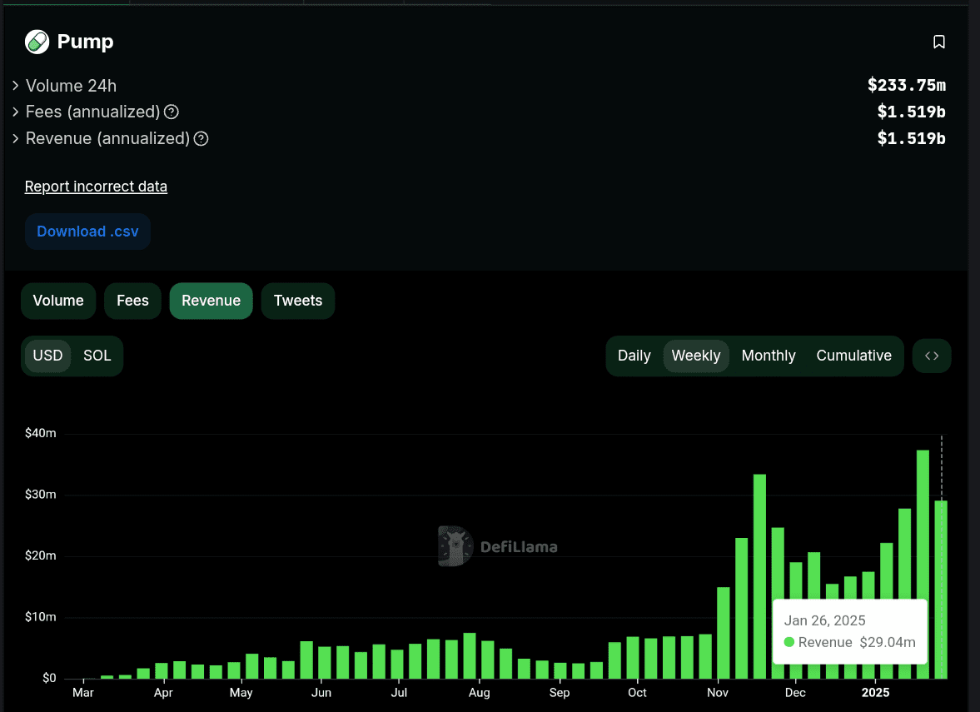Switch to the Volume tab
The width and height of the screenshot is (980, 712).
58,301
